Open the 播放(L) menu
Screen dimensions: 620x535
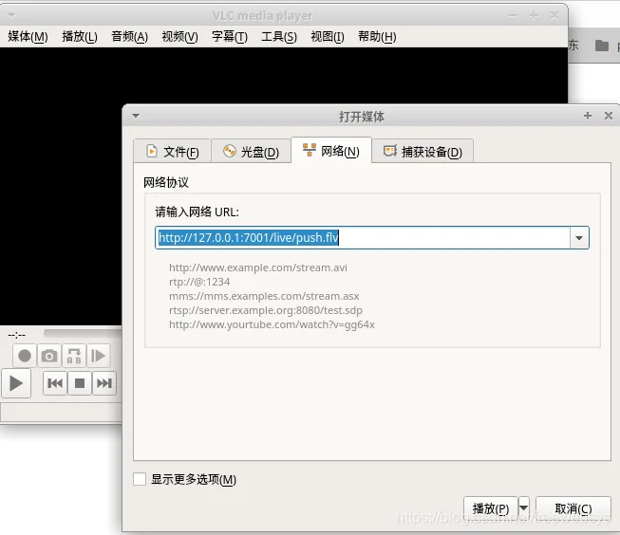coord(80,37)
